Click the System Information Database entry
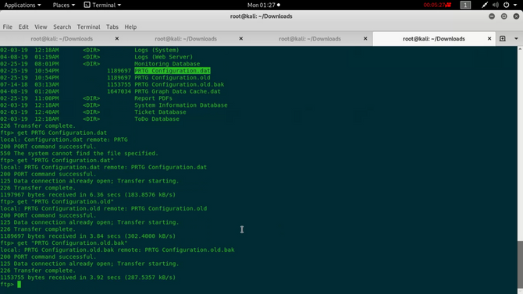 tap(181, 105)
